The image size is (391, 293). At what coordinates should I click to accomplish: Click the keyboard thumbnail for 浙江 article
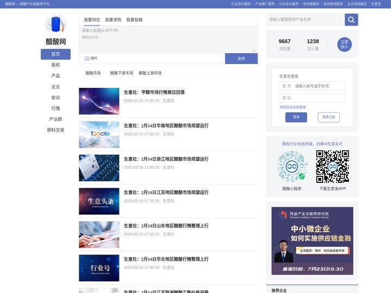click(x=99, y=168)
